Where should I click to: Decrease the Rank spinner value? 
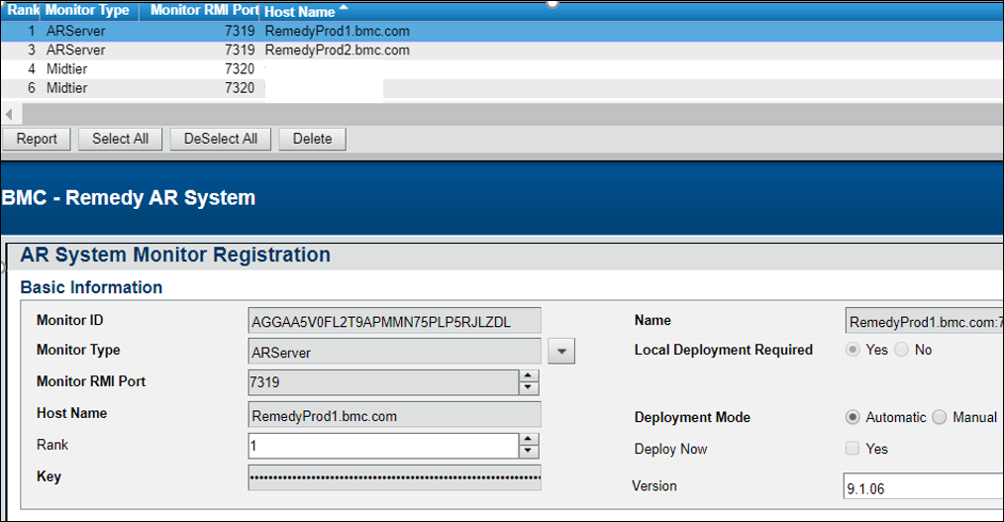pos(530,452)
